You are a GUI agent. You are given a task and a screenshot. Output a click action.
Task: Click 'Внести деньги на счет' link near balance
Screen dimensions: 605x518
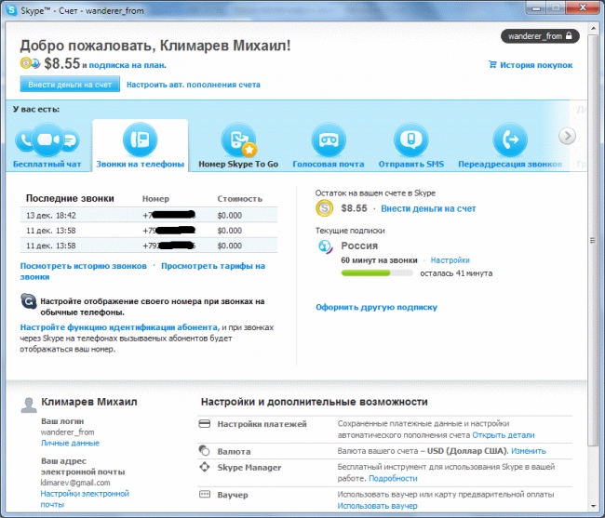[x=428, y=209]
